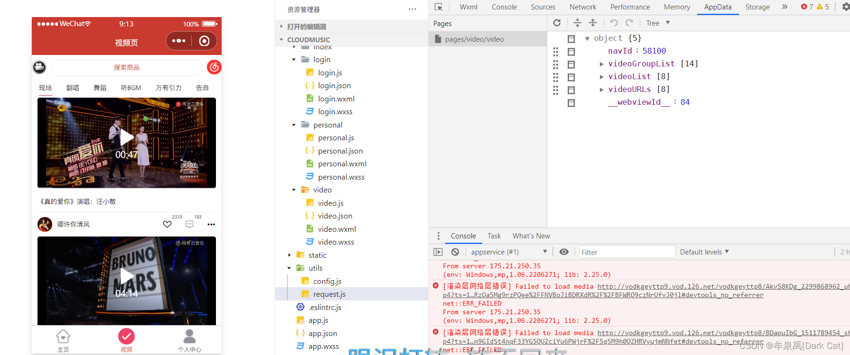Open the video card more dots

coord(211,224)
